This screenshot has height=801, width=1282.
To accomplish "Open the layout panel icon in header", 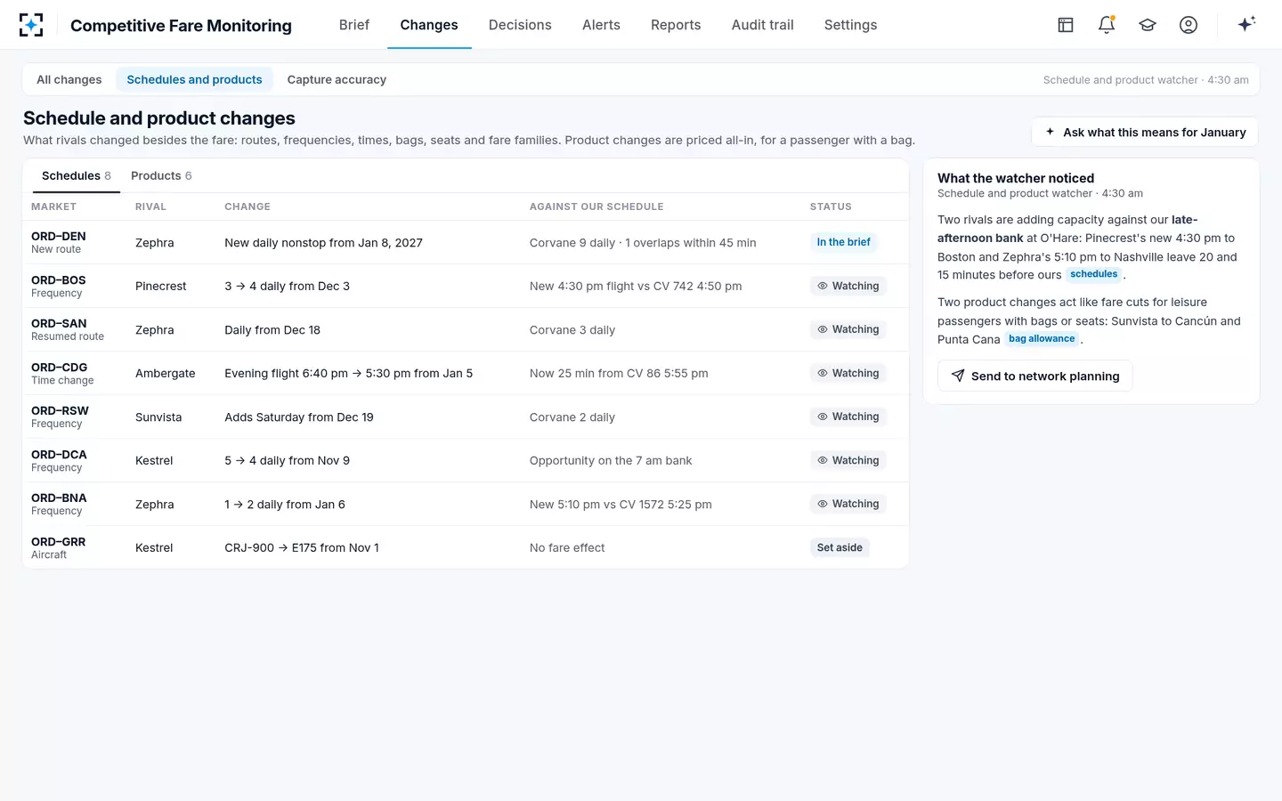I will (x=1066, y=25).
